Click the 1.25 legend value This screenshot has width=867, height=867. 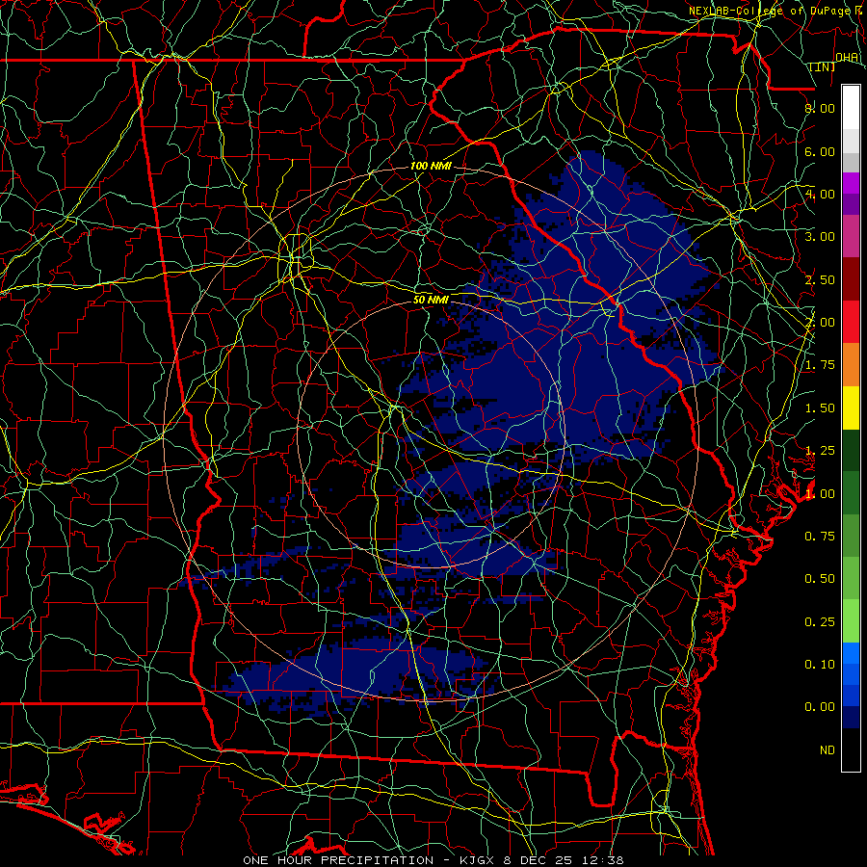coord(820,451)
